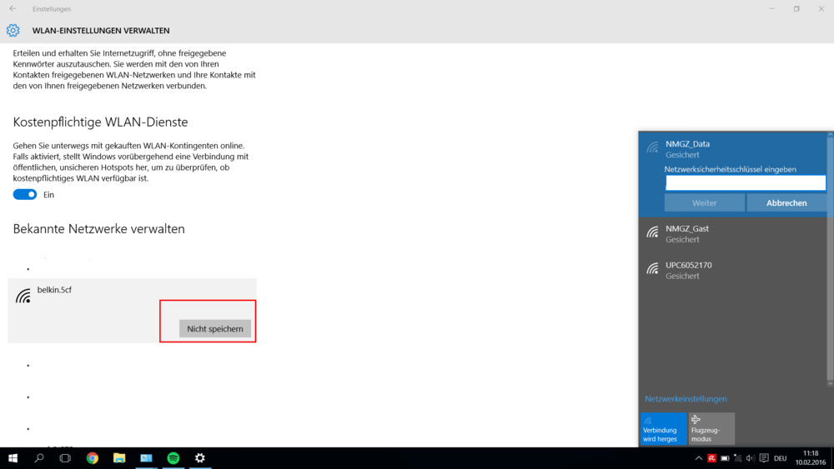Open the Action Center notification icon
The image size is (834, 469).
click(764, 458)
